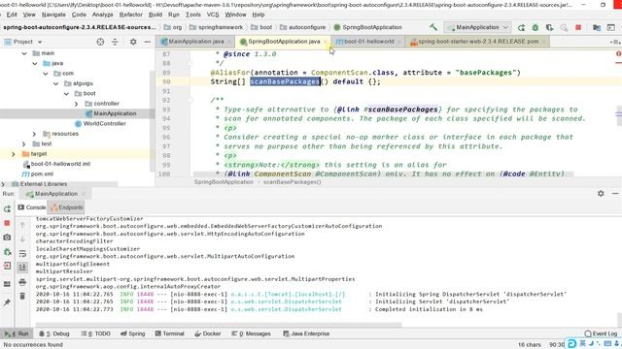Screen dimensions: 622x349
Task: Open the Navigate menu
Action: [53, 15]
